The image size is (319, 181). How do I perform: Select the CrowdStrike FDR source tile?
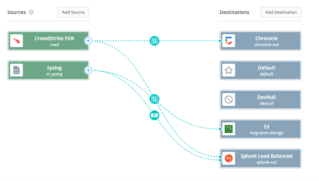click(x=54, y=41)
